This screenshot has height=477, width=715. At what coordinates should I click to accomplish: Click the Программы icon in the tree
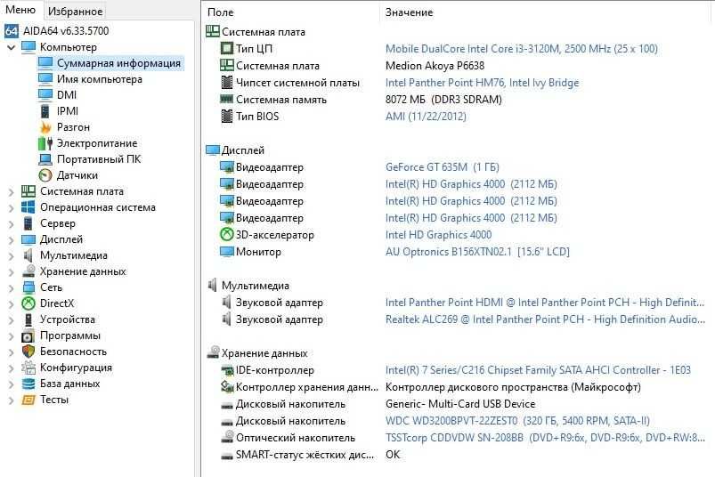(28, 336)
